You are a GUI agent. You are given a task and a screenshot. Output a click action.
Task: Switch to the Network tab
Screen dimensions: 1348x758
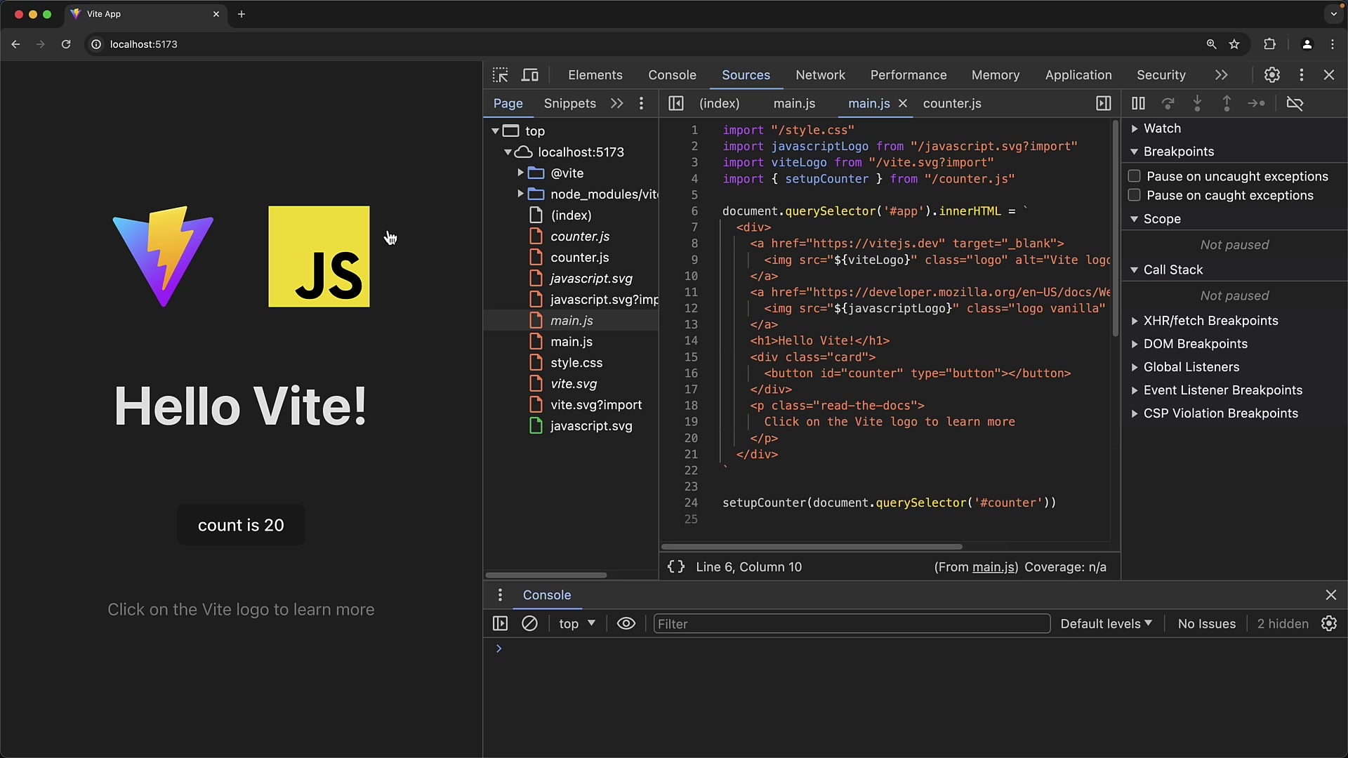click(820, 75)
